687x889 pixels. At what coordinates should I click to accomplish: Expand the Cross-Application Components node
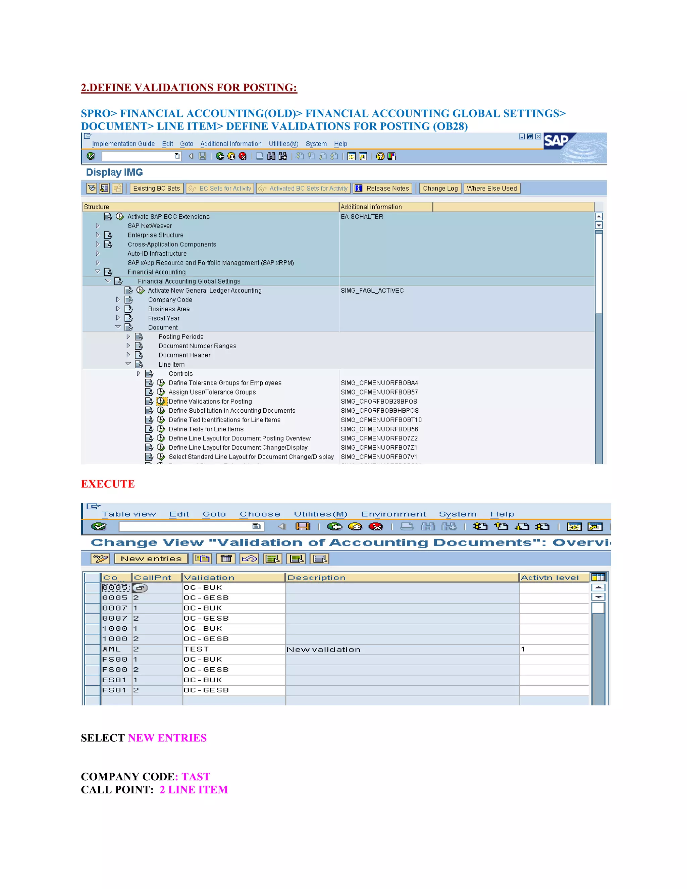pyautogui.click(x=97, y=244)
